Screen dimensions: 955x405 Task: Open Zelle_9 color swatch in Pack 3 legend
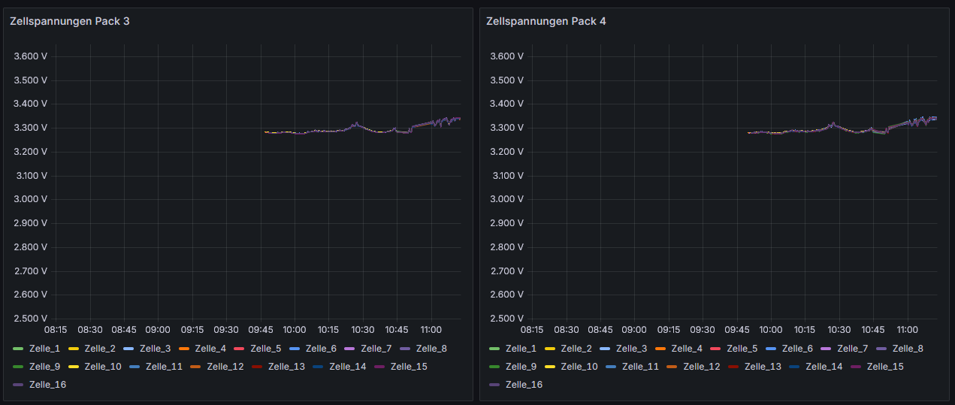[18, 367]
